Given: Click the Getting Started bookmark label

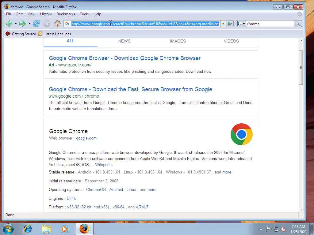Looking at the screenshot, I should [x=24, y=34].
